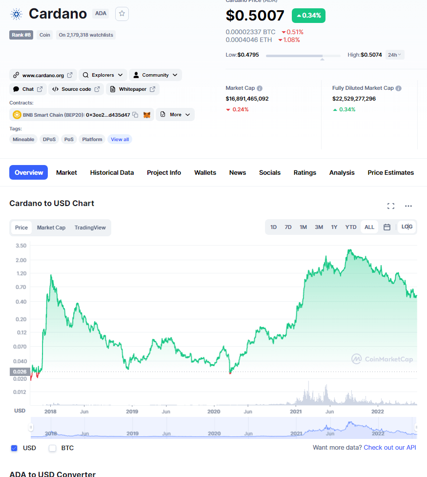Click the Fully Diluted Market Cap info icon
The width and height of the screenshot is (427, 477).
[398, 88]
